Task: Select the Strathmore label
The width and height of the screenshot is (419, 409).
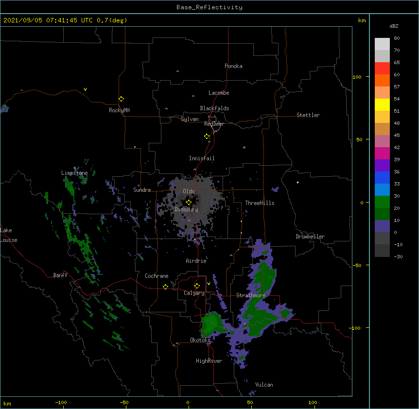Action: [x=251, y=295]
